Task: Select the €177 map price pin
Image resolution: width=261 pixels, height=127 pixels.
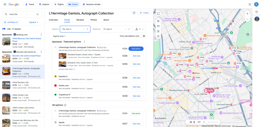Action: coord(204,39)
